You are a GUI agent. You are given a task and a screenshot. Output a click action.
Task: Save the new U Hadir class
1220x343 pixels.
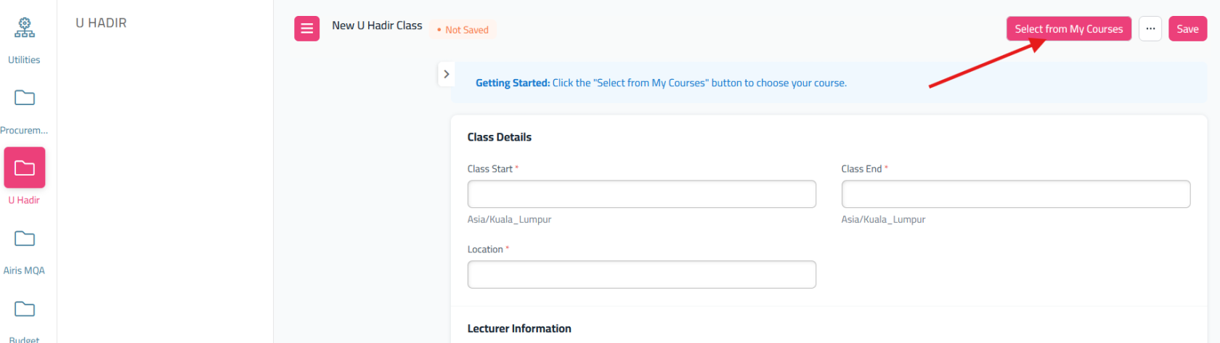click(1187, 29)
